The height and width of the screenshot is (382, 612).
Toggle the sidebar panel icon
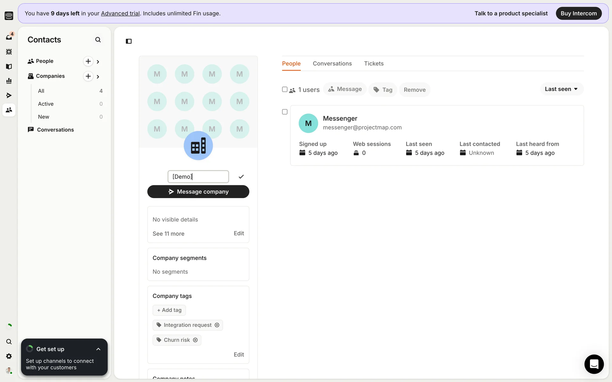click(x=129, y=41)
